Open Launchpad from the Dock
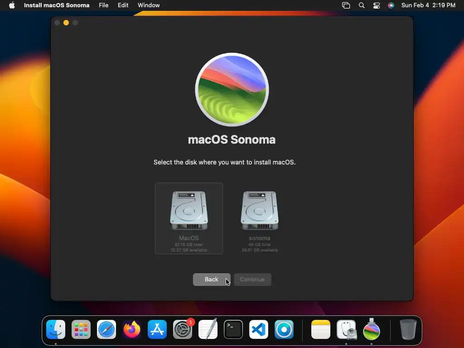The image size is (464, 348). click(x=81, y=329)
